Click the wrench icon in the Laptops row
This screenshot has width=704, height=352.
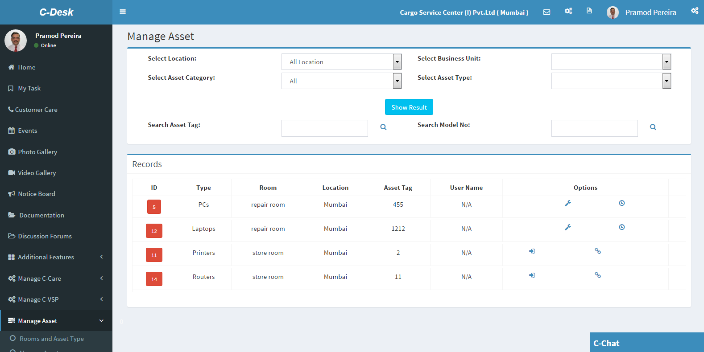pyautogui.click(x=568, y=227)
